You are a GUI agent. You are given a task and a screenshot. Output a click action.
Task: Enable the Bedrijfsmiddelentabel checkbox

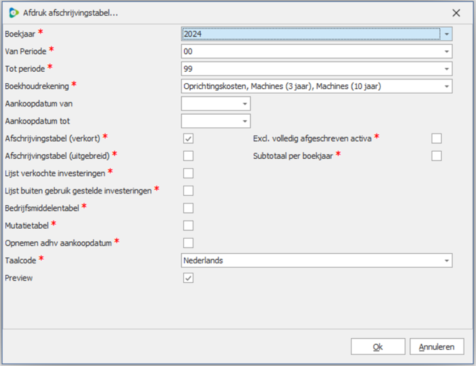pos(188,208)
